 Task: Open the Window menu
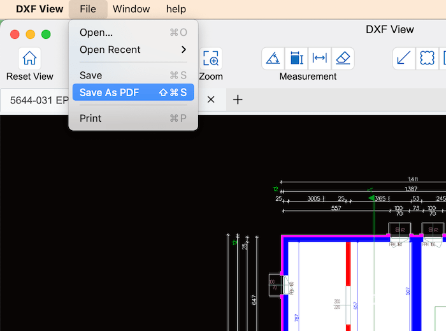click(x=131, y=9)
